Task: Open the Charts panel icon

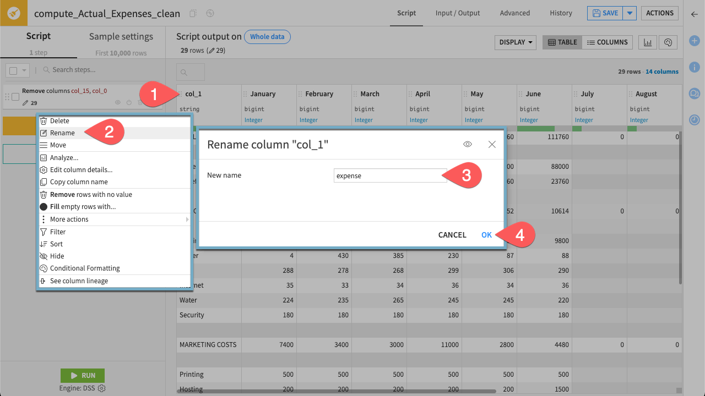Action: click(647, 42)
